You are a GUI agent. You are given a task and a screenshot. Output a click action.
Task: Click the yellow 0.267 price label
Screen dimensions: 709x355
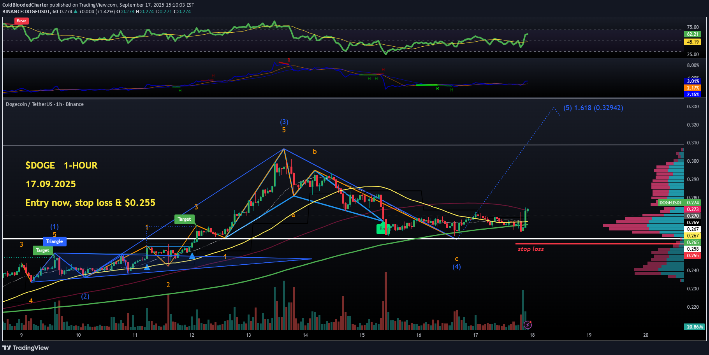tap(693, 236)
